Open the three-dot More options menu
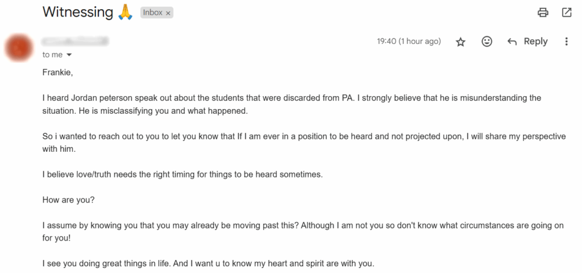This screenshot has width=582, height=273. [566, 42]
